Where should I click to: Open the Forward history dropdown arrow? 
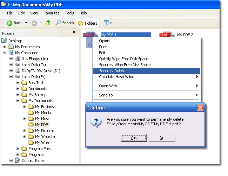click(41, 23)
